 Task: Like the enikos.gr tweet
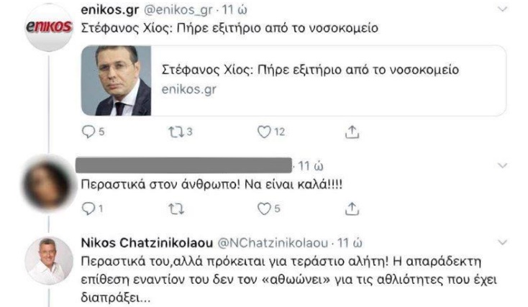point(264,132)
